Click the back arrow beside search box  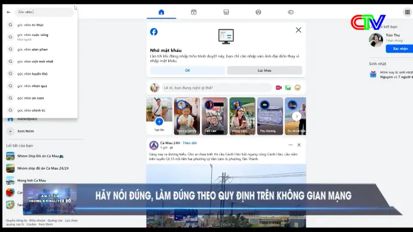[x=9, y=12]
